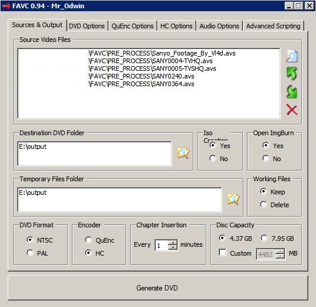
Task: Open HC Options tab
Action: coord(176,26)
